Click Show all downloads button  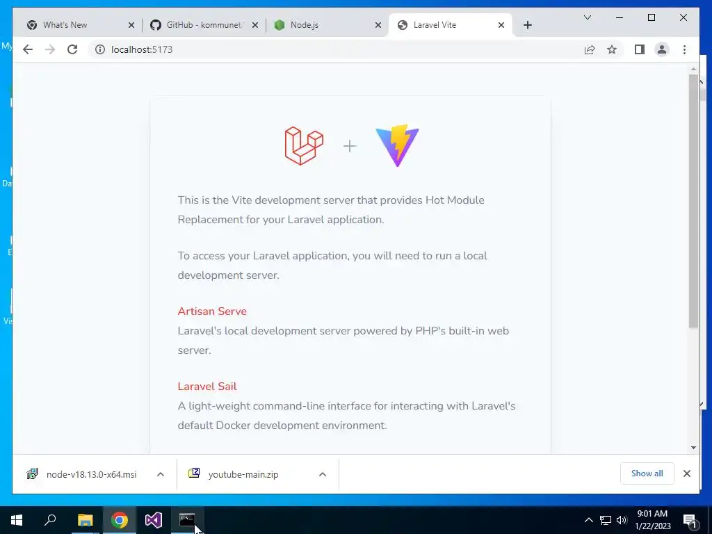pyautogui.click(x=647, y=474)
